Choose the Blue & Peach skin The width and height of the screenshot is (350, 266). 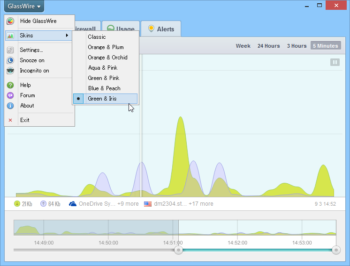[105, 88]
